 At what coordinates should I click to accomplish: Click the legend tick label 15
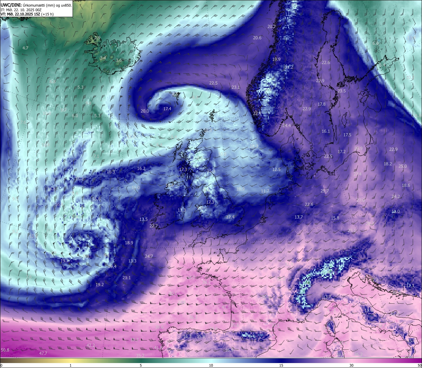click(x=281, y=365)
